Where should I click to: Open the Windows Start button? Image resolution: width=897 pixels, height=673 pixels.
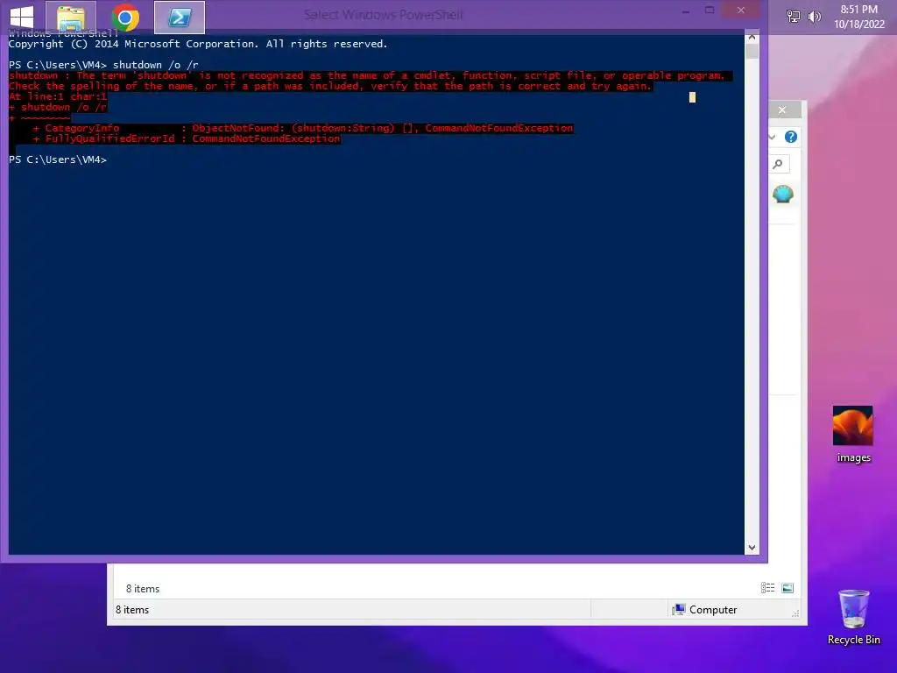point(22,18)
